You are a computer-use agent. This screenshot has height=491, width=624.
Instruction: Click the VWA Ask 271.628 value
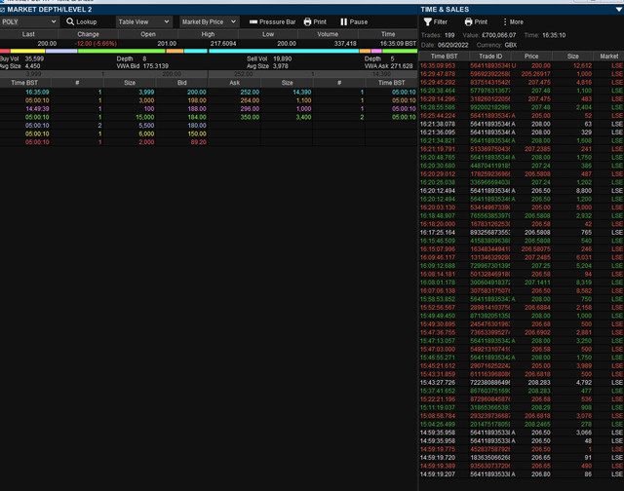(x=402, y=66)
